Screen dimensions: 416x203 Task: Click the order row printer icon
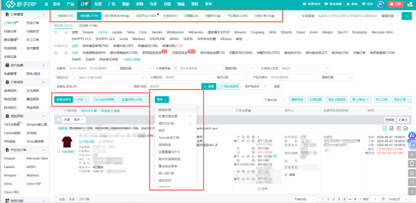[391, 128]
